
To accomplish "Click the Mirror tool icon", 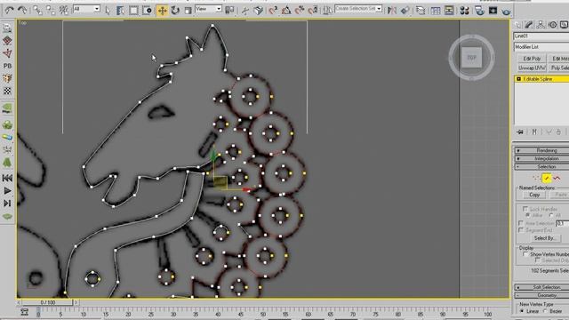I will [x=392, y=11].
